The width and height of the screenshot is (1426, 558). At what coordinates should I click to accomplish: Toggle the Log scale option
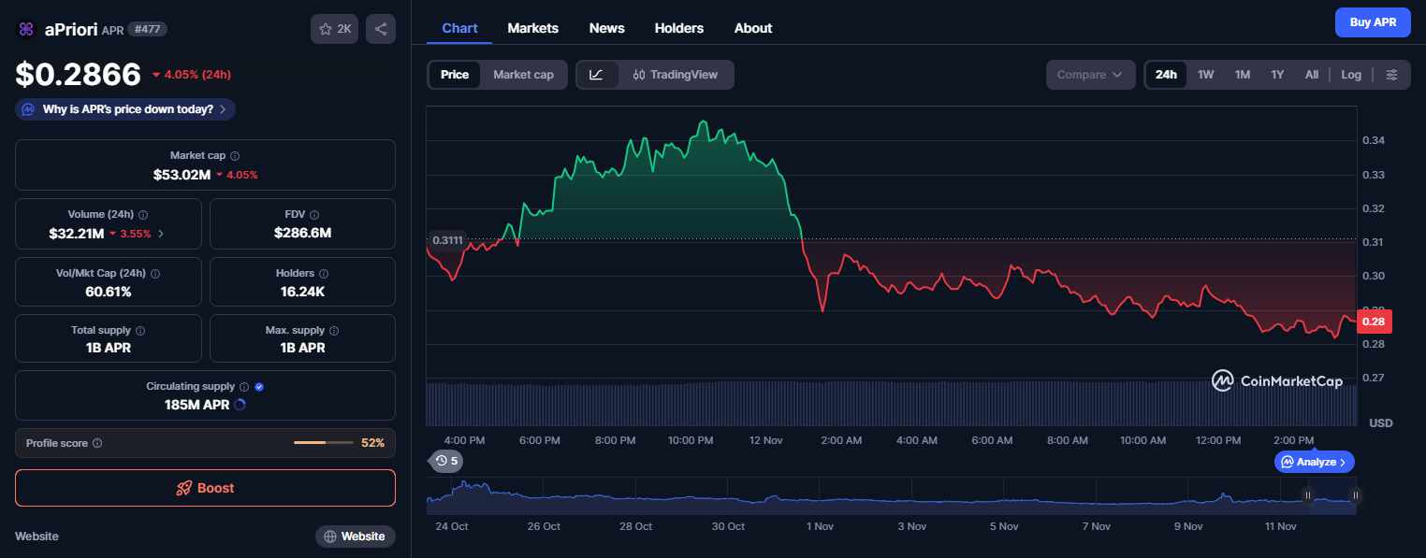(x=1351, y=75)
